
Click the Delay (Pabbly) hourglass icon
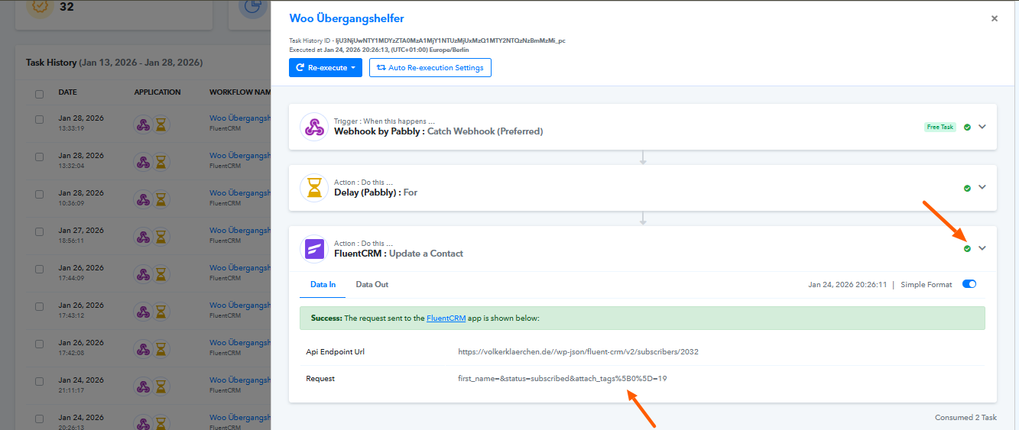314,188
